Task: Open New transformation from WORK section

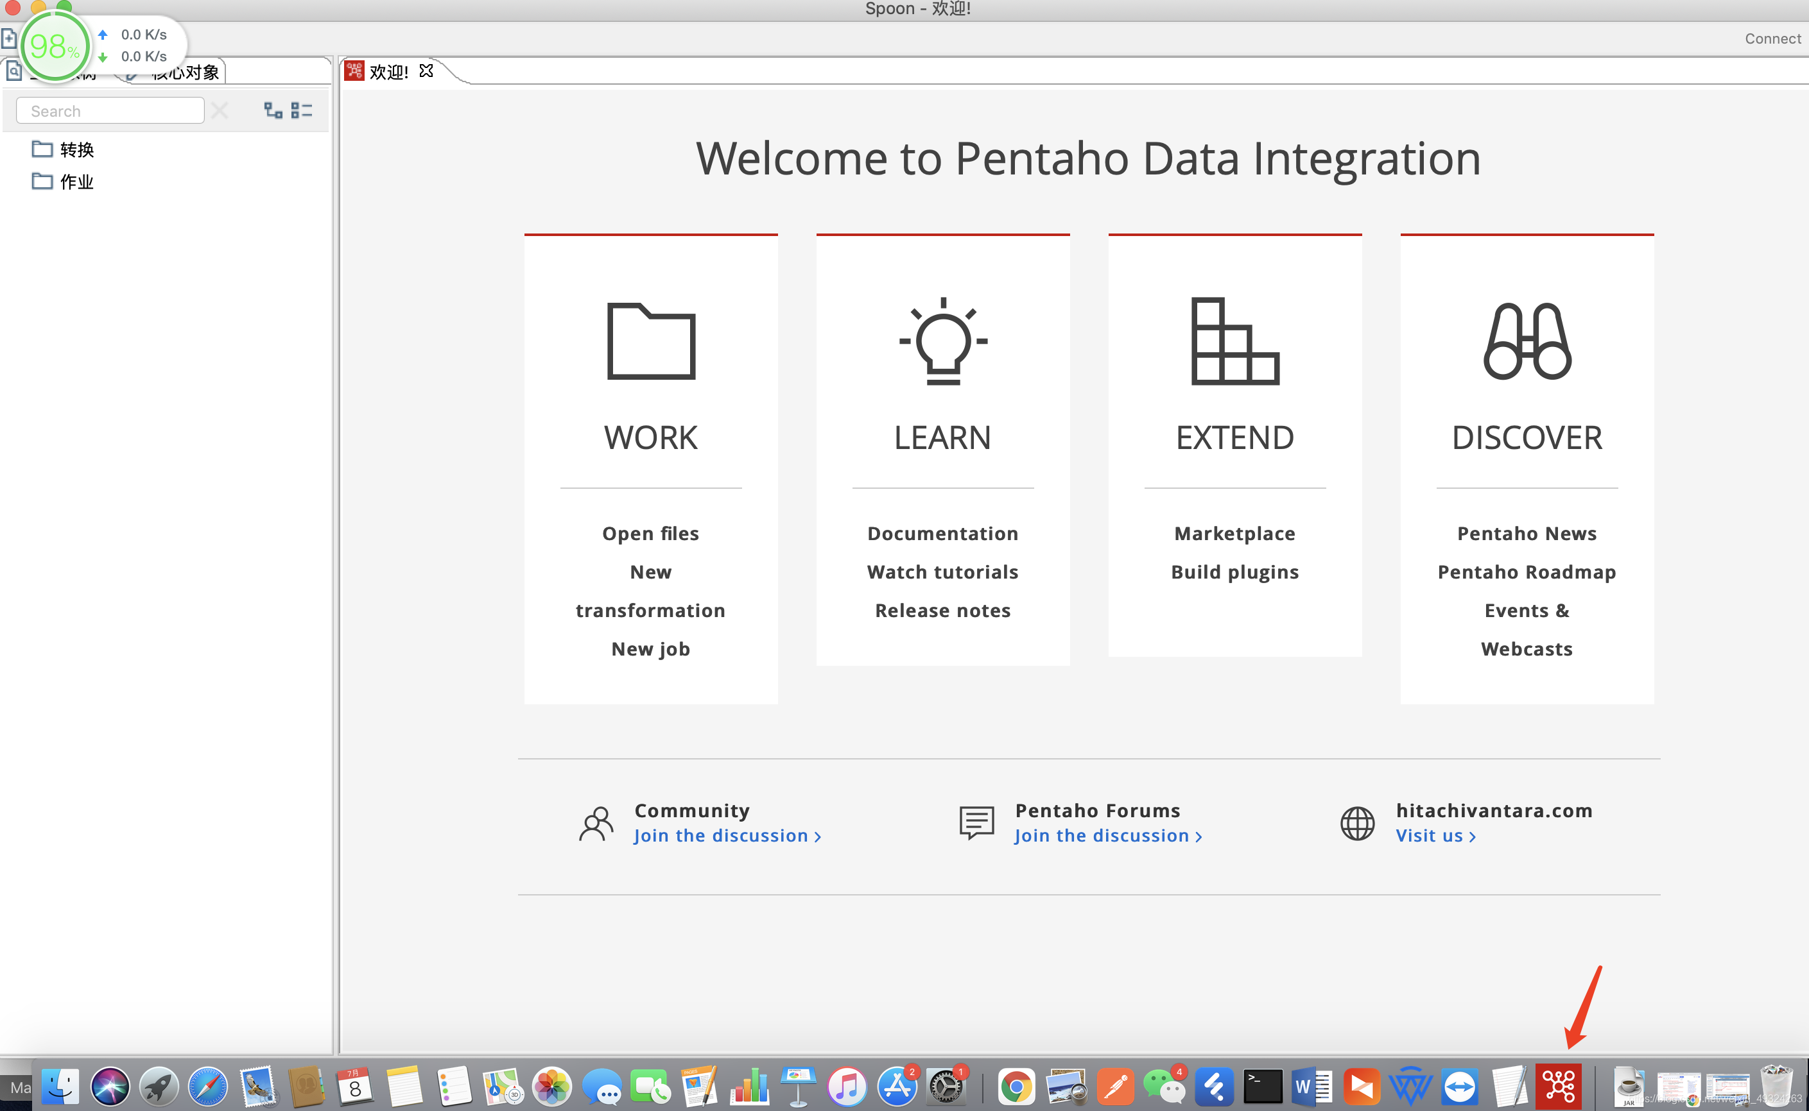Action: point(650,589)
